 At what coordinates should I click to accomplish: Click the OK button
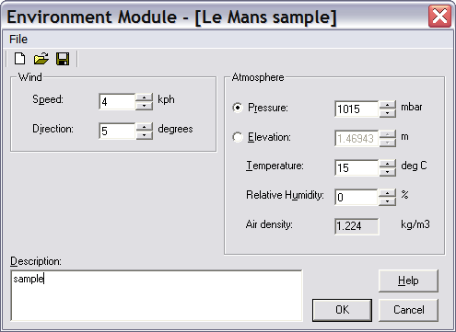pyautogui.click(x=342, y=310)
